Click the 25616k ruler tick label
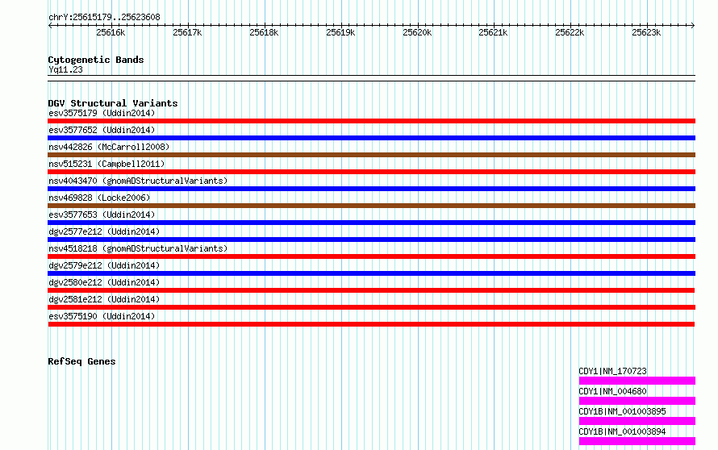 click(x=111, y=32)
